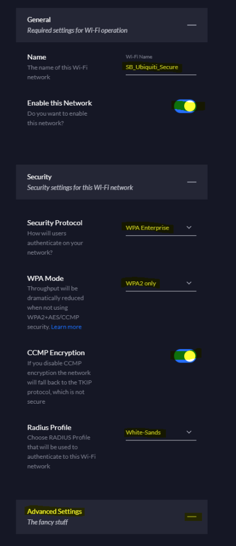
Task: Collapse the General section minus icon
Action: [191, 25]
